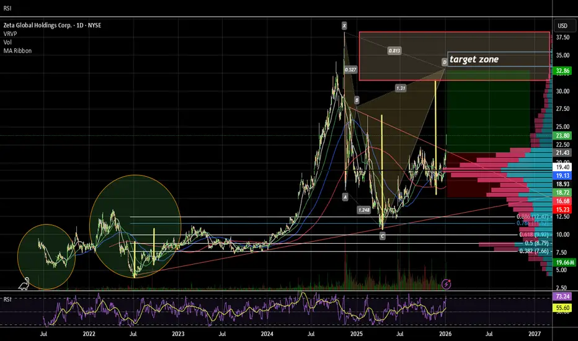Click the 0.618 (9.92) Fibonacci level label
Viewport: 578px width, 341px height.
534,234
